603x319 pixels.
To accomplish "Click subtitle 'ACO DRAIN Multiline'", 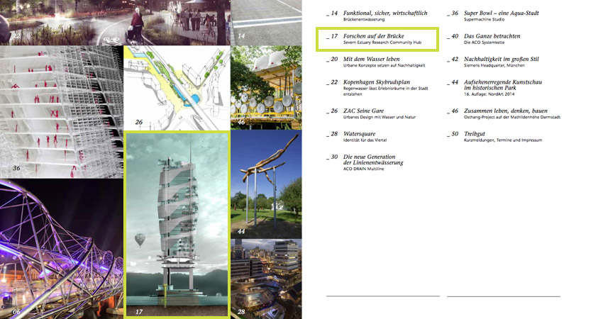I will click(x=363, y=169).
